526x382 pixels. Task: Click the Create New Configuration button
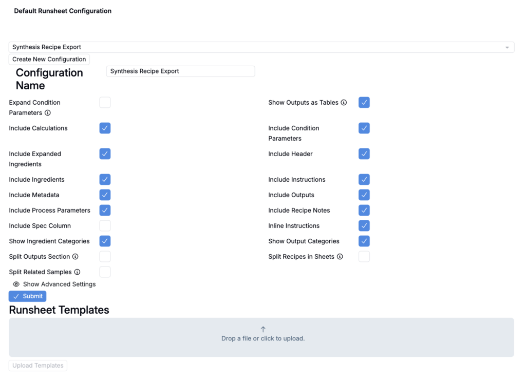(x=49, y=60)
